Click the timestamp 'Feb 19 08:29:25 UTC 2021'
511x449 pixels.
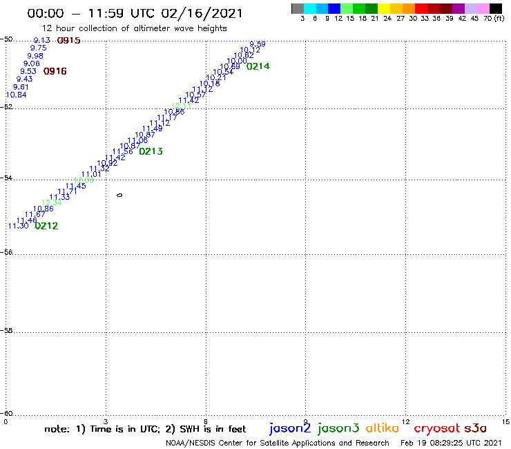(451, 443)
